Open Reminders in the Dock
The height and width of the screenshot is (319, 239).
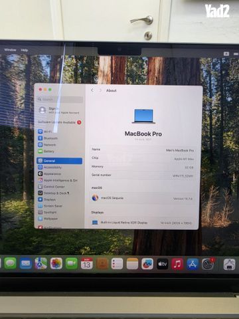click(x=117, y=264)
